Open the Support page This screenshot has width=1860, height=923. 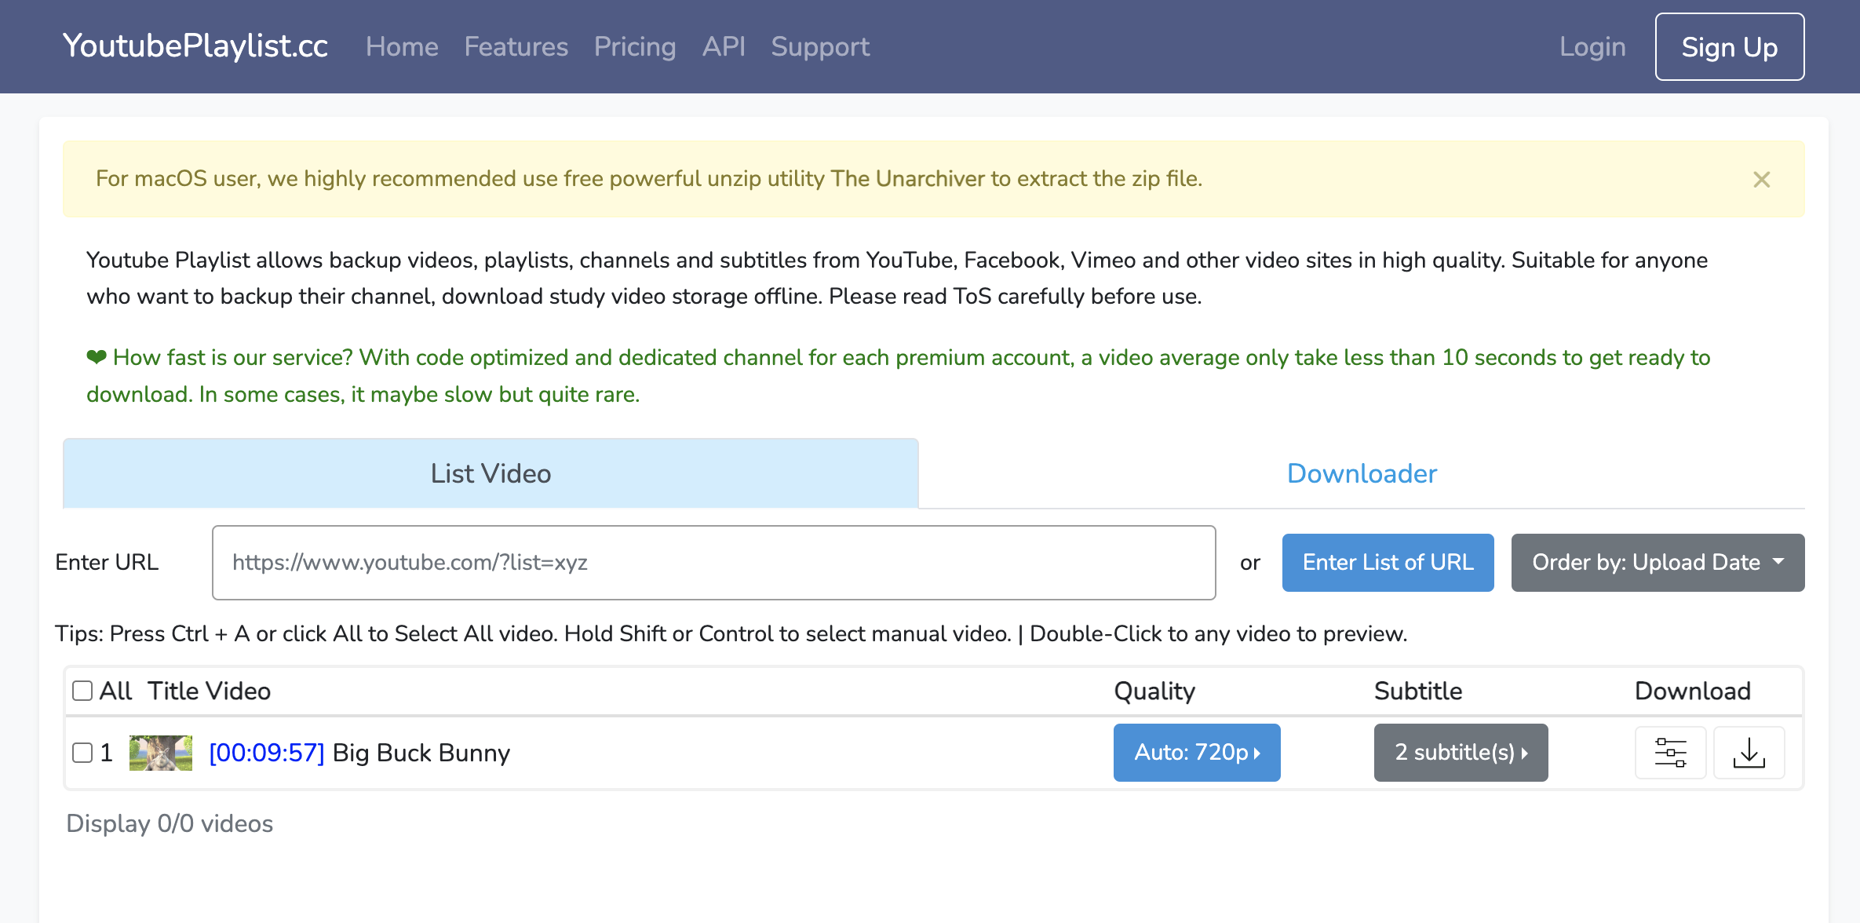pyautogui.click(x=820, y=46)
